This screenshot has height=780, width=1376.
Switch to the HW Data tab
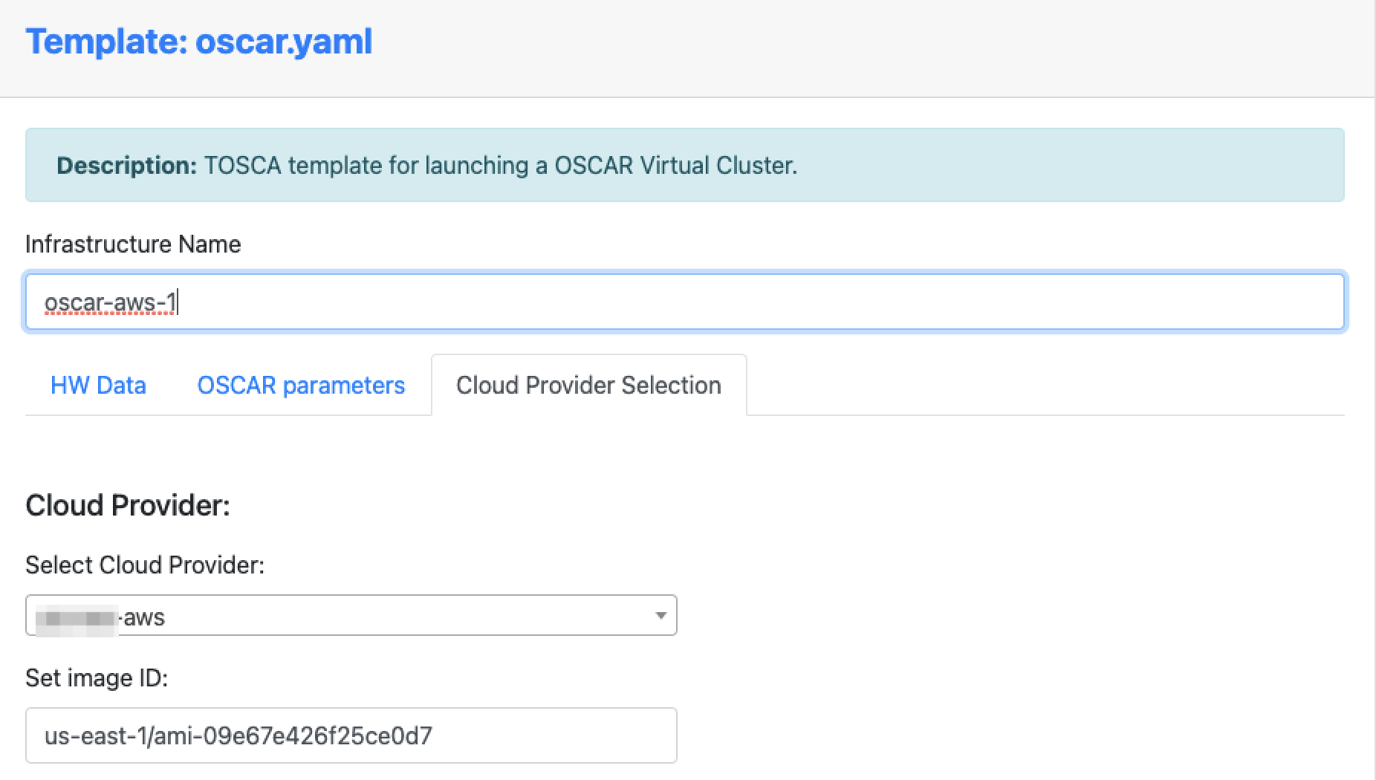pos(98,385)
